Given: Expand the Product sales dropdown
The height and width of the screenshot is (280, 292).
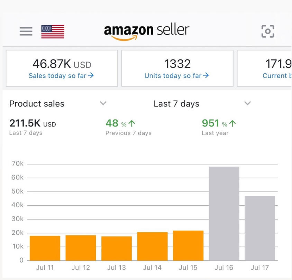Looking at the screenshot, I should click(x=103, y=103).
